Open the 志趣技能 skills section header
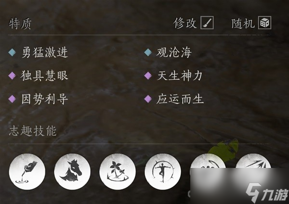 coord(33,131)
